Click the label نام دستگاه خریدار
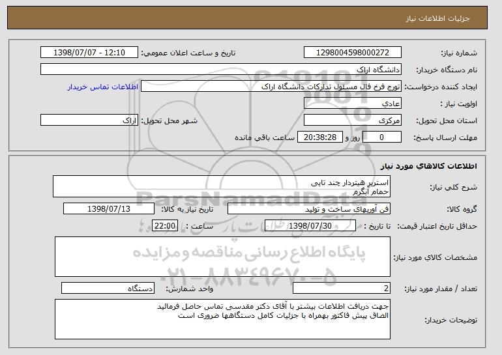502x355 pixels. [x=447, y=70]
